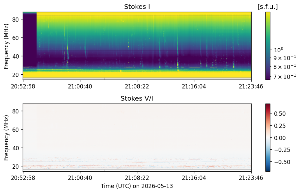Image resolution: width=300 pixels, height=193 pixels.
Task: Click the 21:16:04 tick on the bottom plot
Action: pyautogui.click(x=194, y=178)
